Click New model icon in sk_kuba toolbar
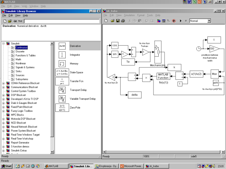This screenshot has width=226, height=169. point(106,21)
